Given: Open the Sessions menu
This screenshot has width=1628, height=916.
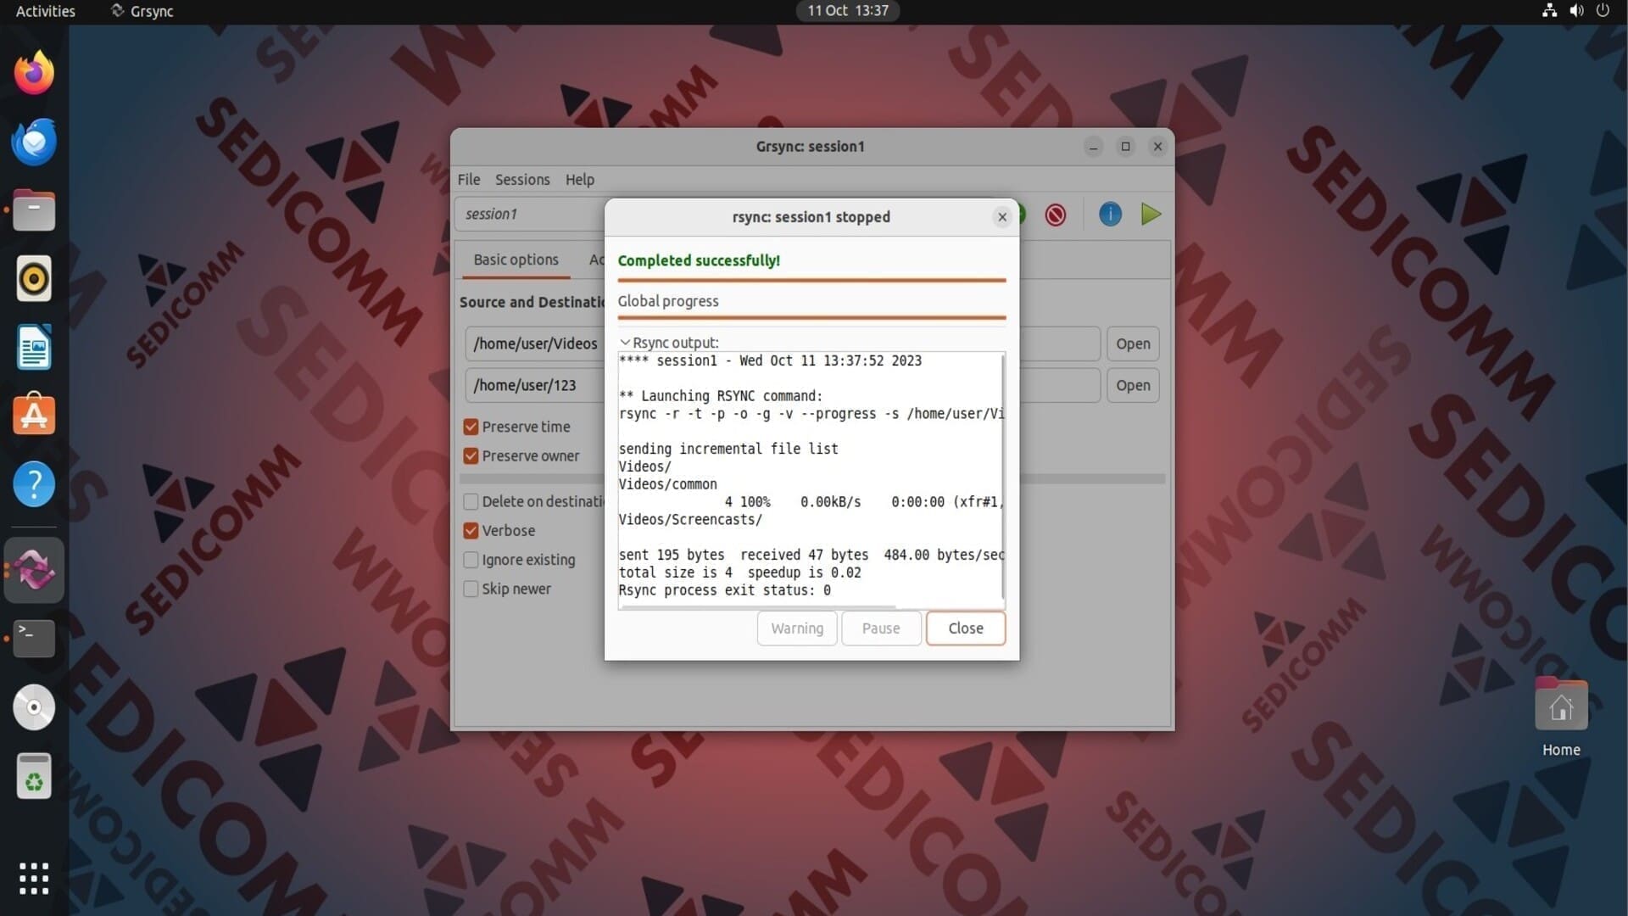Looking at the screenshot, I should 522,180.
